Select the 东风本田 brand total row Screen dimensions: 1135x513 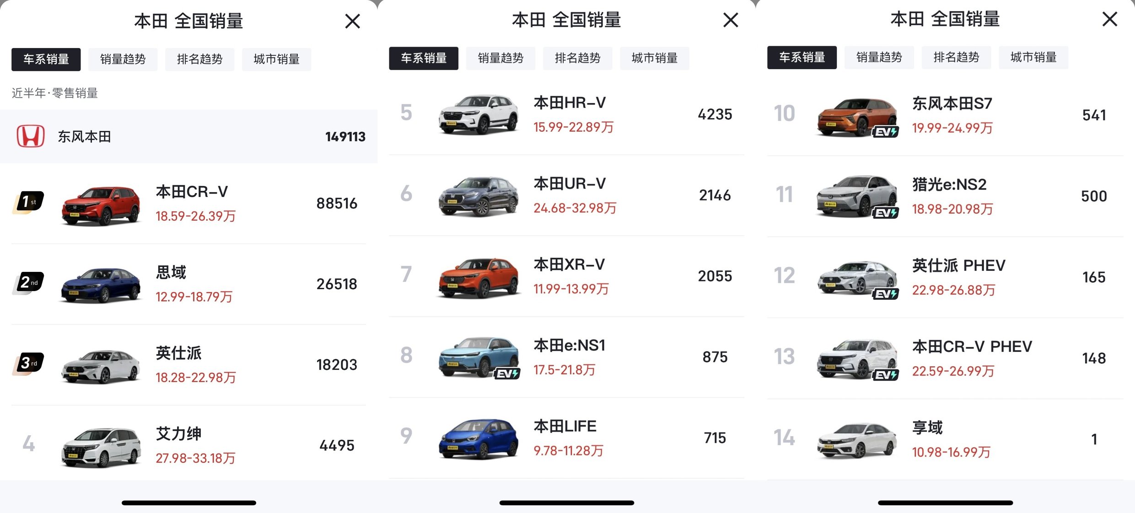188,136
